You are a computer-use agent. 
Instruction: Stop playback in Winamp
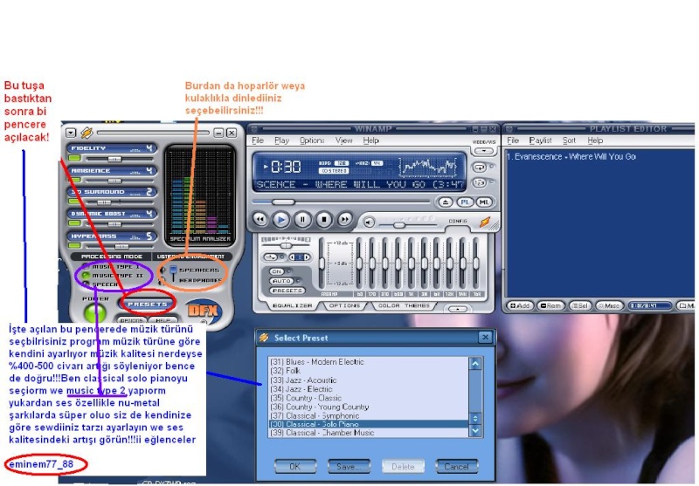[x=323, y=219]
